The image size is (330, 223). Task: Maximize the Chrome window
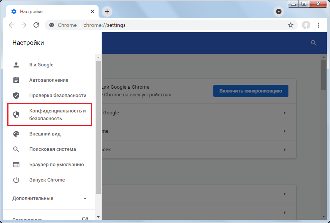tap(304, 4)
